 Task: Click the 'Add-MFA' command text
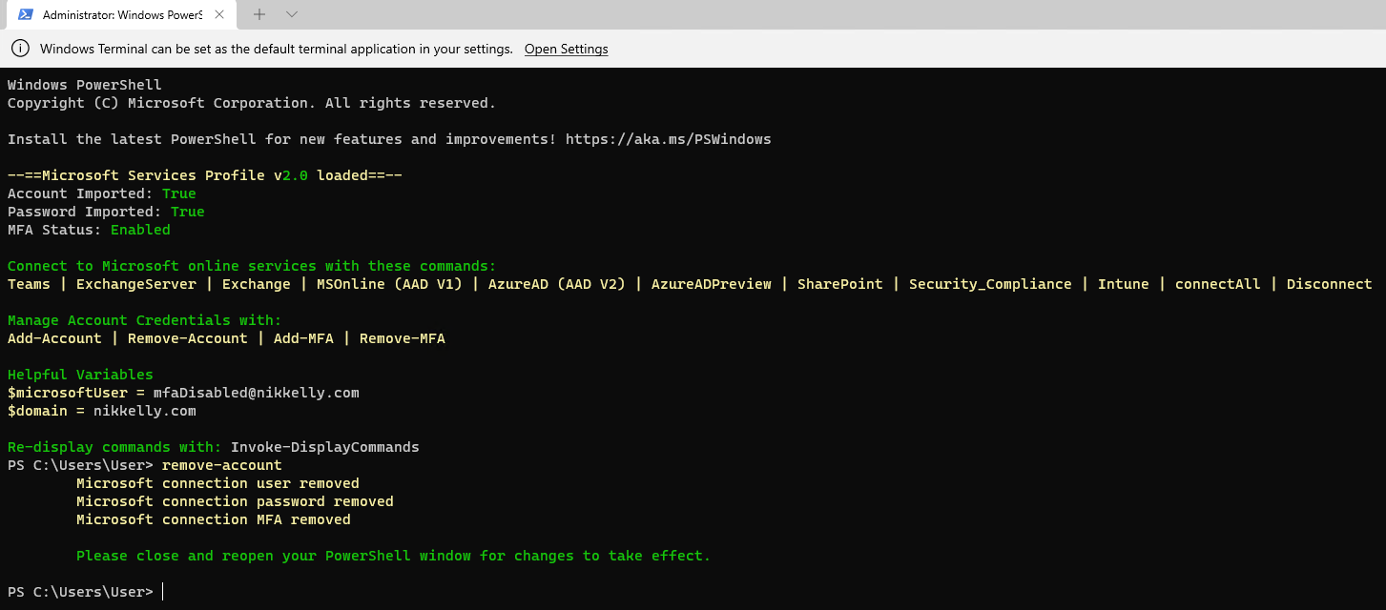tap(303, 338)
